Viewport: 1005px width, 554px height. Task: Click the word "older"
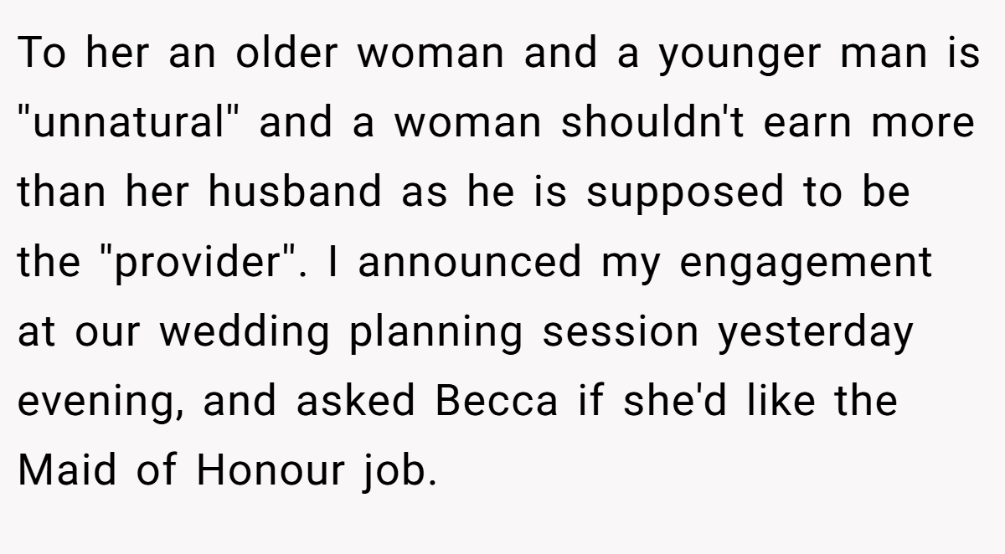tap(286, 54)
